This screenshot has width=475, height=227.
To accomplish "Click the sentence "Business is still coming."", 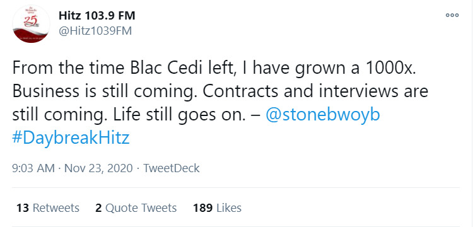I will pyautogui.click(x=103, y=91).
